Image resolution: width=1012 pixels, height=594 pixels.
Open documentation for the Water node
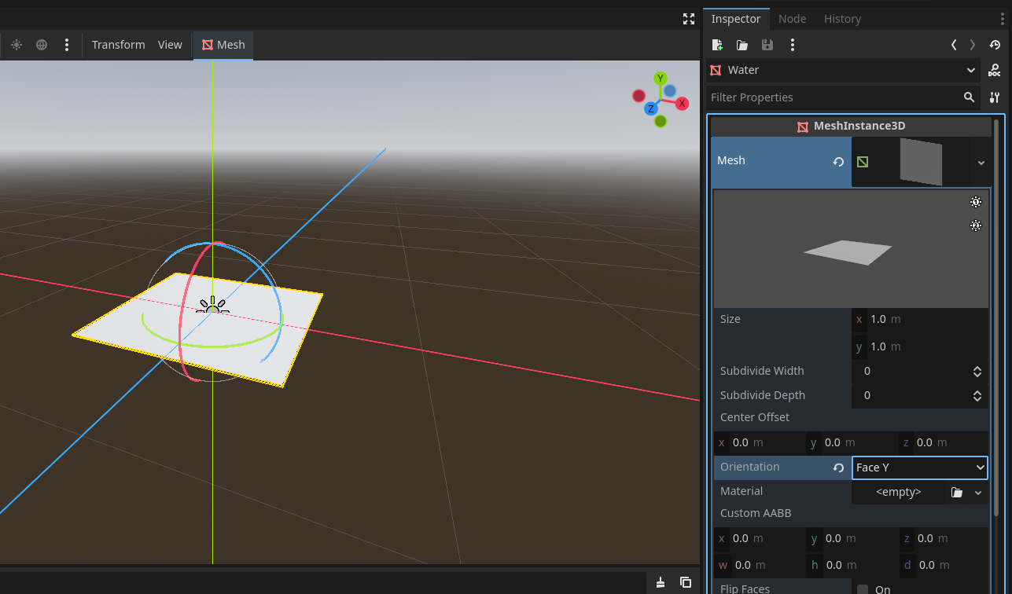(x=995, y=70)
